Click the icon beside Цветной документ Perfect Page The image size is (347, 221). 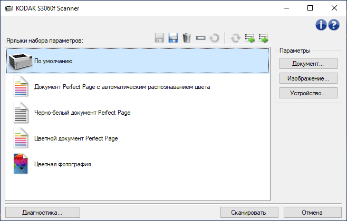pyautogui.click(x=21, y=138)
